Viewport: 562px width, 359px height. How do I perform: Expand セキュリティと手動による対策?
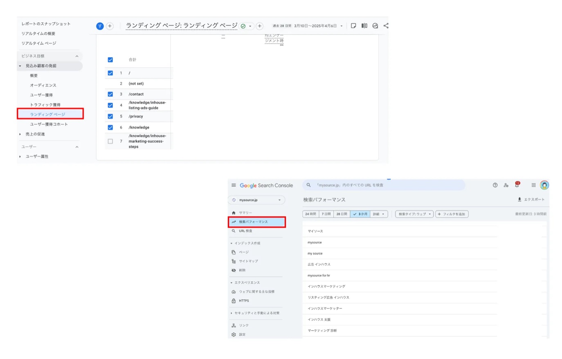(x=232, y=313)
